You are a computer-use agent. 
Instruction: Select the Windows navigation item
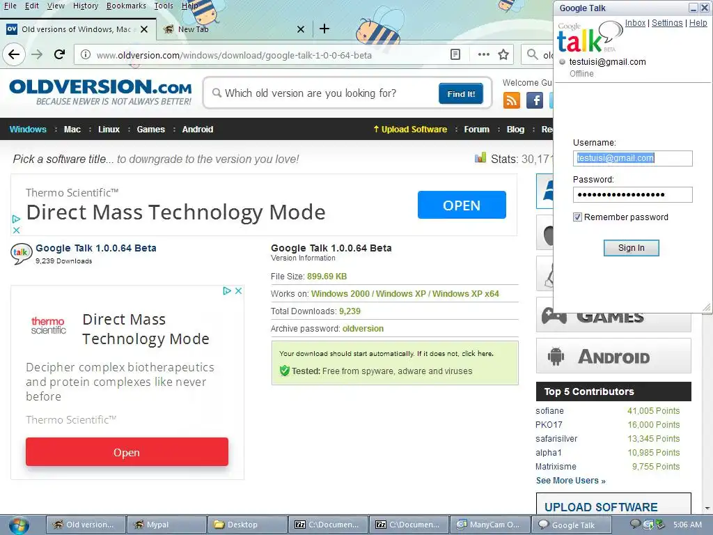pos(28,129)
